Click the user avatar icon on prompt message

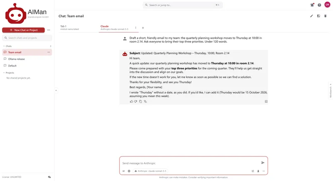124,39
